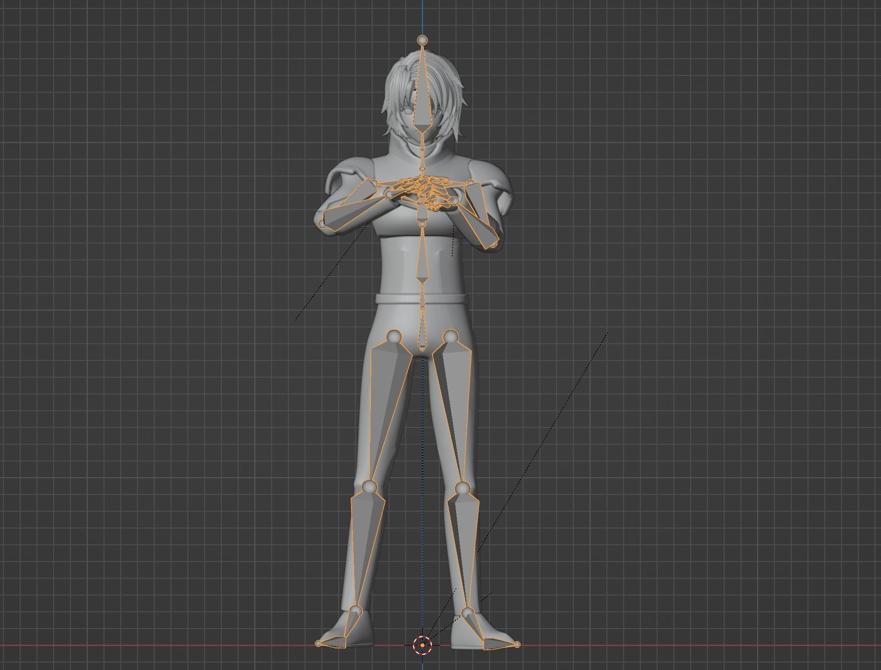881x670 pixels.
Task: Click the toe tip joint on viewer's left
Action: [x=318, y=643]
